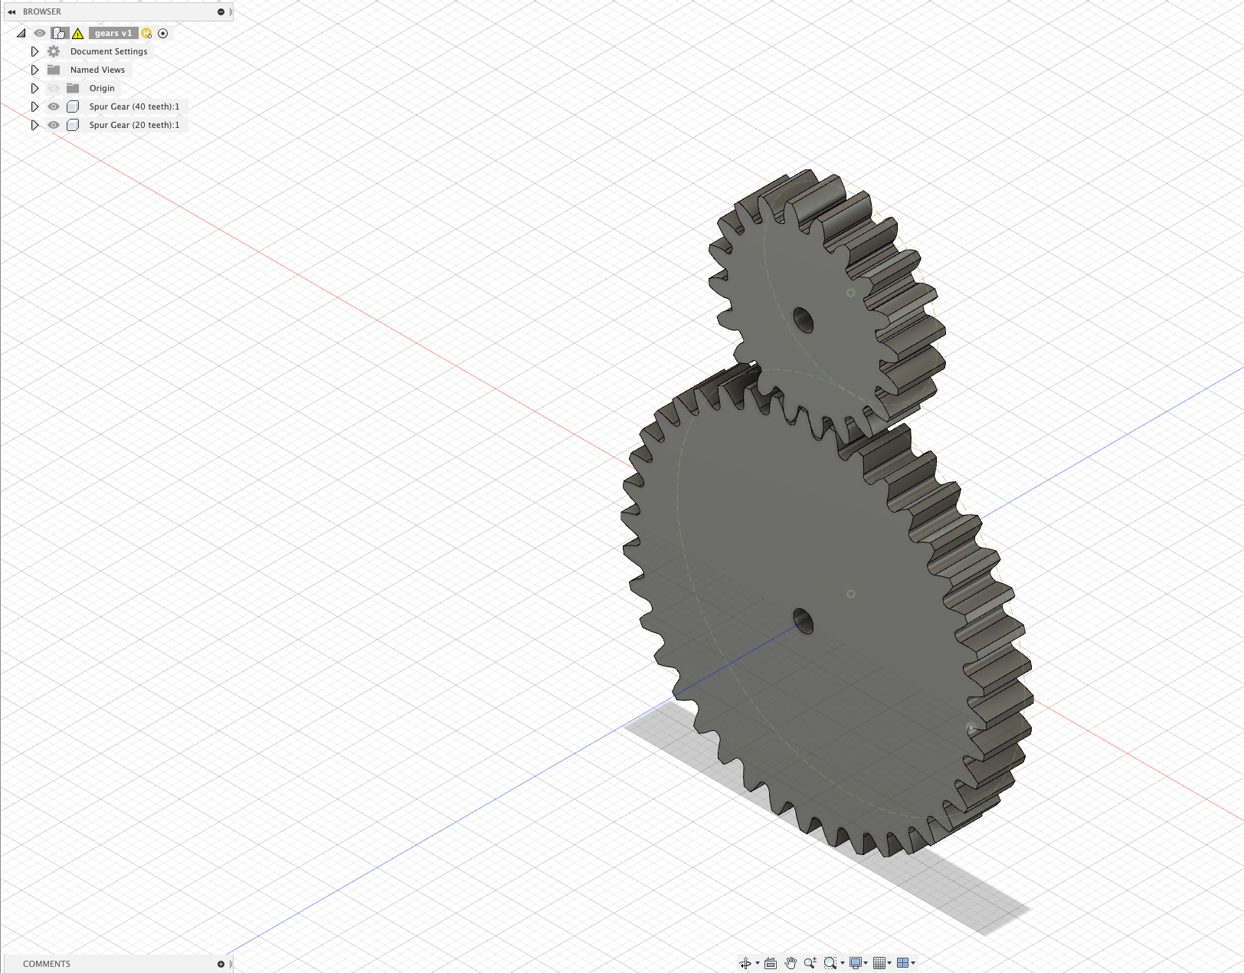This screenshot has height=973, width=1244.
Task: Click the center hole of the 20-tooth gear
Action: [804, 319]
